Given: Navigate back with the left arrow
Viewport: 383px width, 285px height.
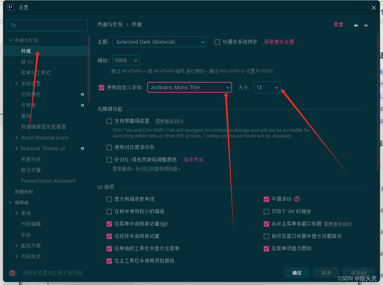Looking at the screenshot, I should 356,25.
